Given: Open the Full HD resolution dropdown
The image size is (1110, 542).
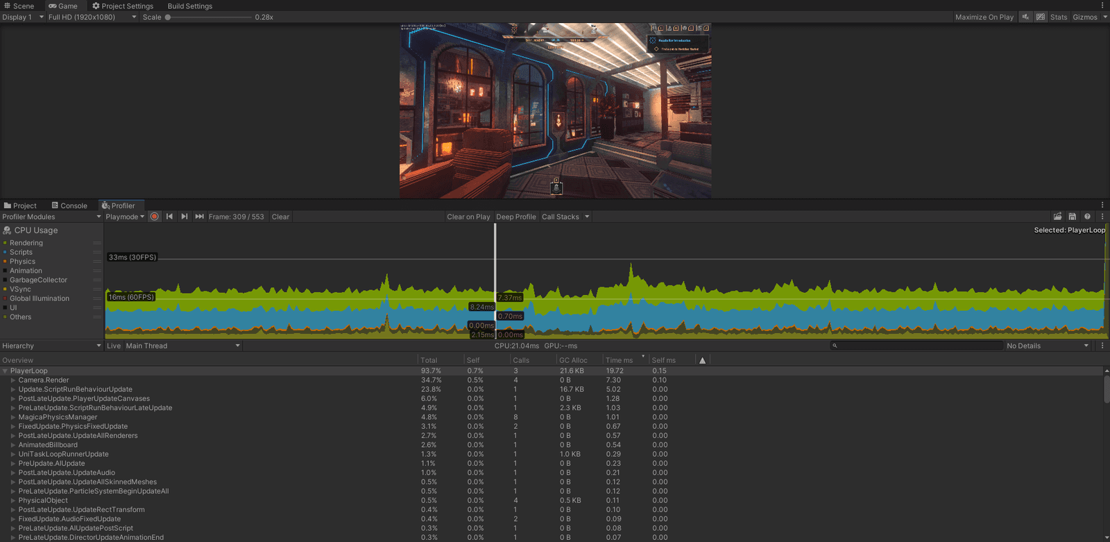Looking at the screenshot, I should 92,17.
